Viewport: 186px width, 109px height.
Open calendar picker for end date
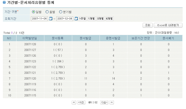[x=76, y=19]
